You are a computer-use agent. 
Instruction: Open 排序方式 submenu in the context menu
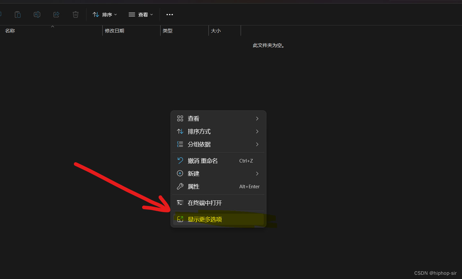point(218,131)
